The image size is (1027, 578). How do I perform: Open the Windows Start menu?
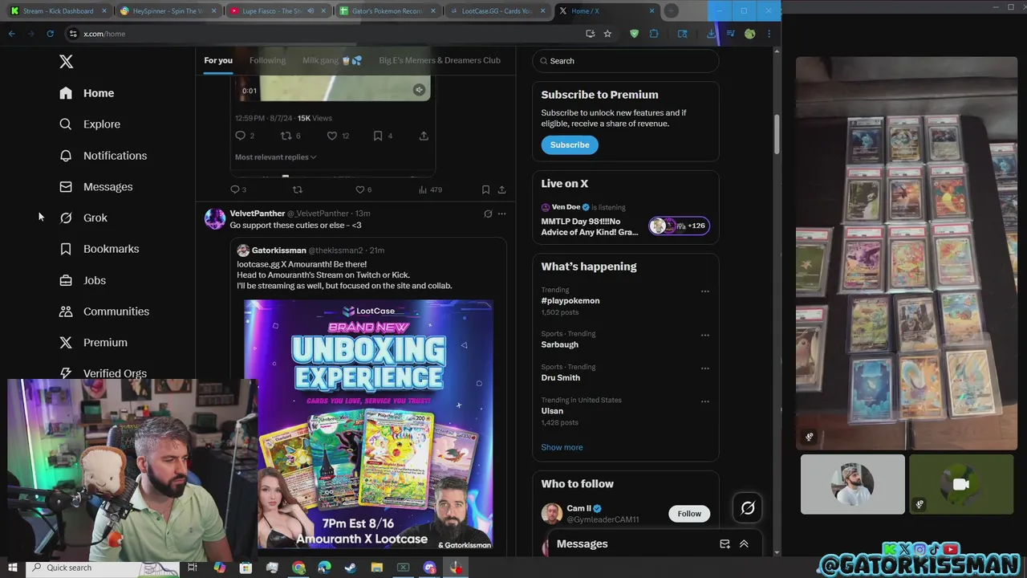(x=12, y=568)
